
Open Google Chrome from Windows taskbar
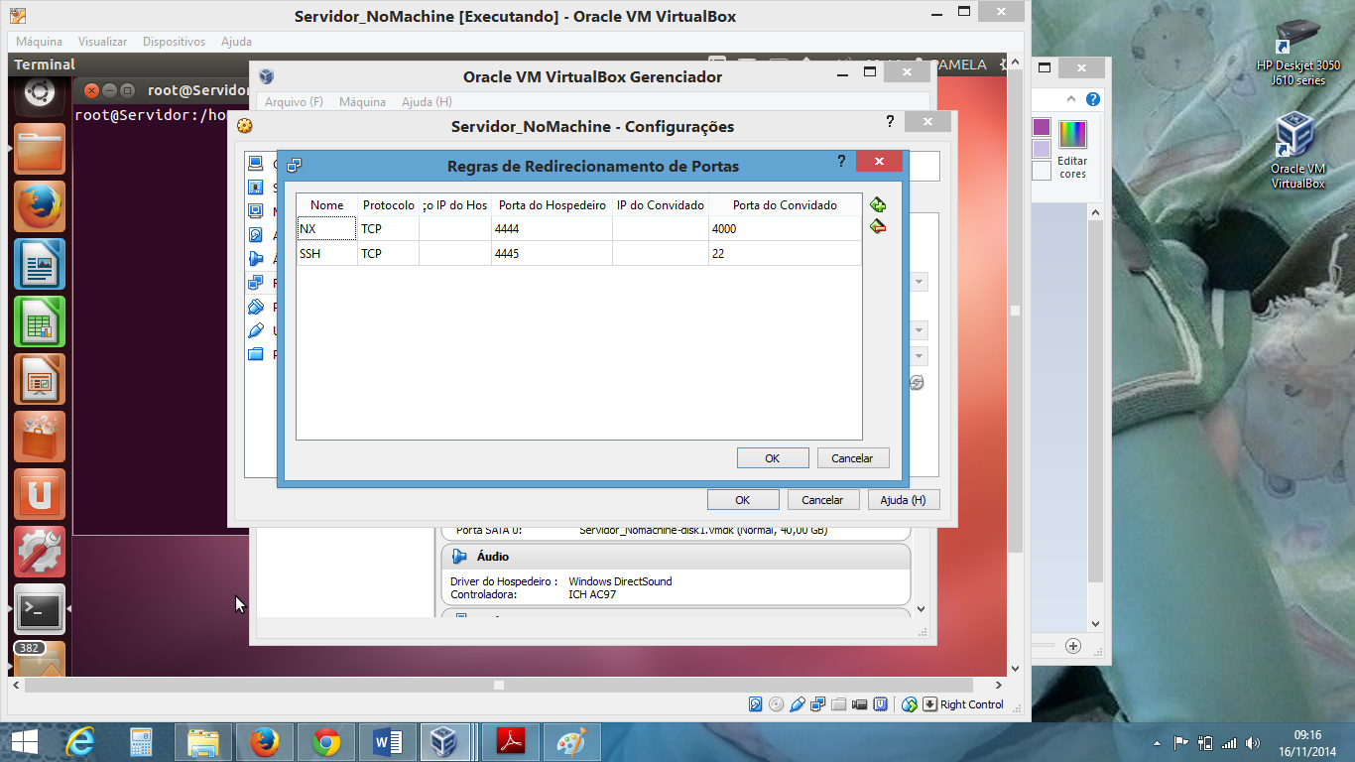tap(326, 742)
